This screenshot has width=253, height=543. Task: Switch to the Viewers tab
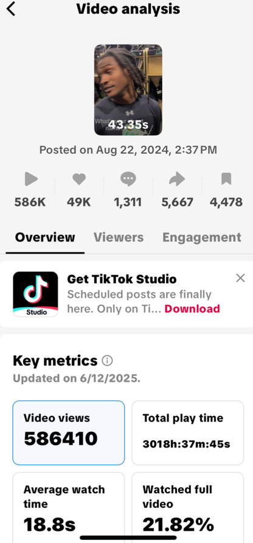point(119,237)
